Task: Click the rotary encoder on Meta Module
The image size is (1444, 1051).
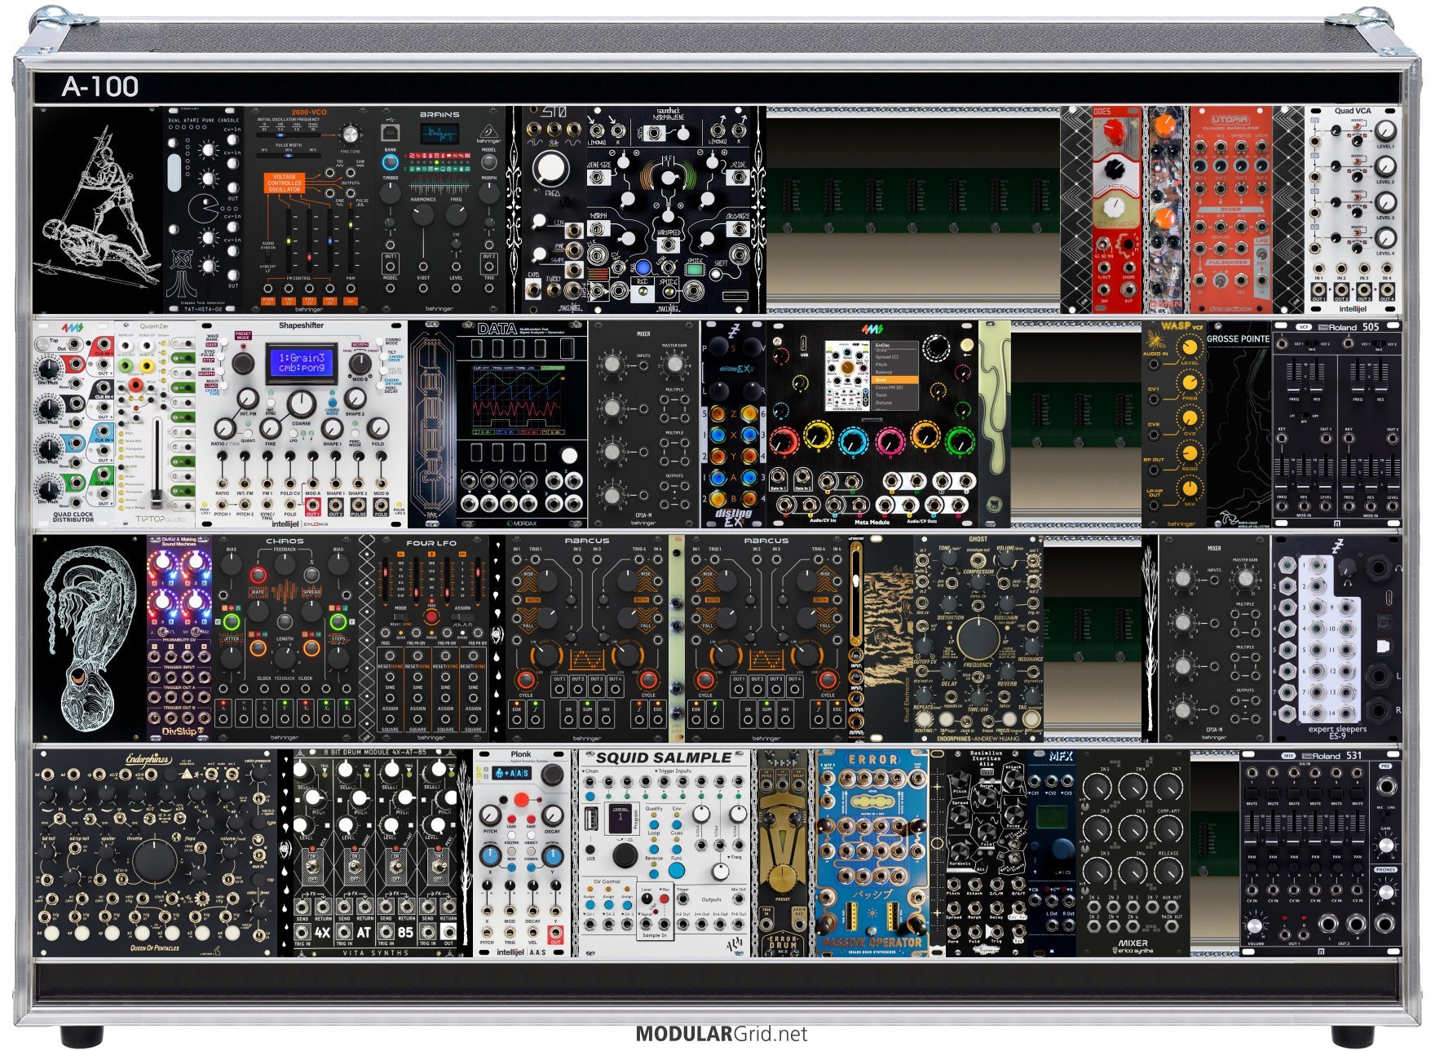Action: coord(937,348)
